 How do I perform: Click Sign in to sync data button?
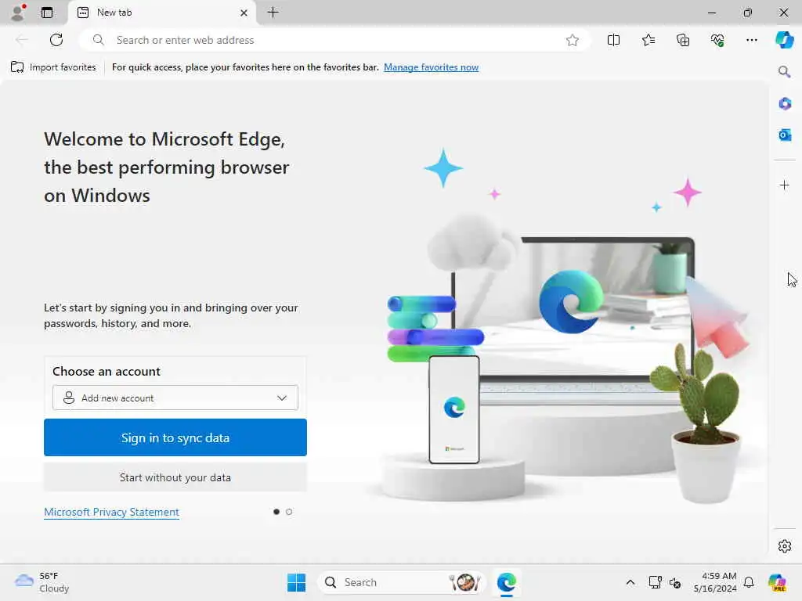point(175,437)
